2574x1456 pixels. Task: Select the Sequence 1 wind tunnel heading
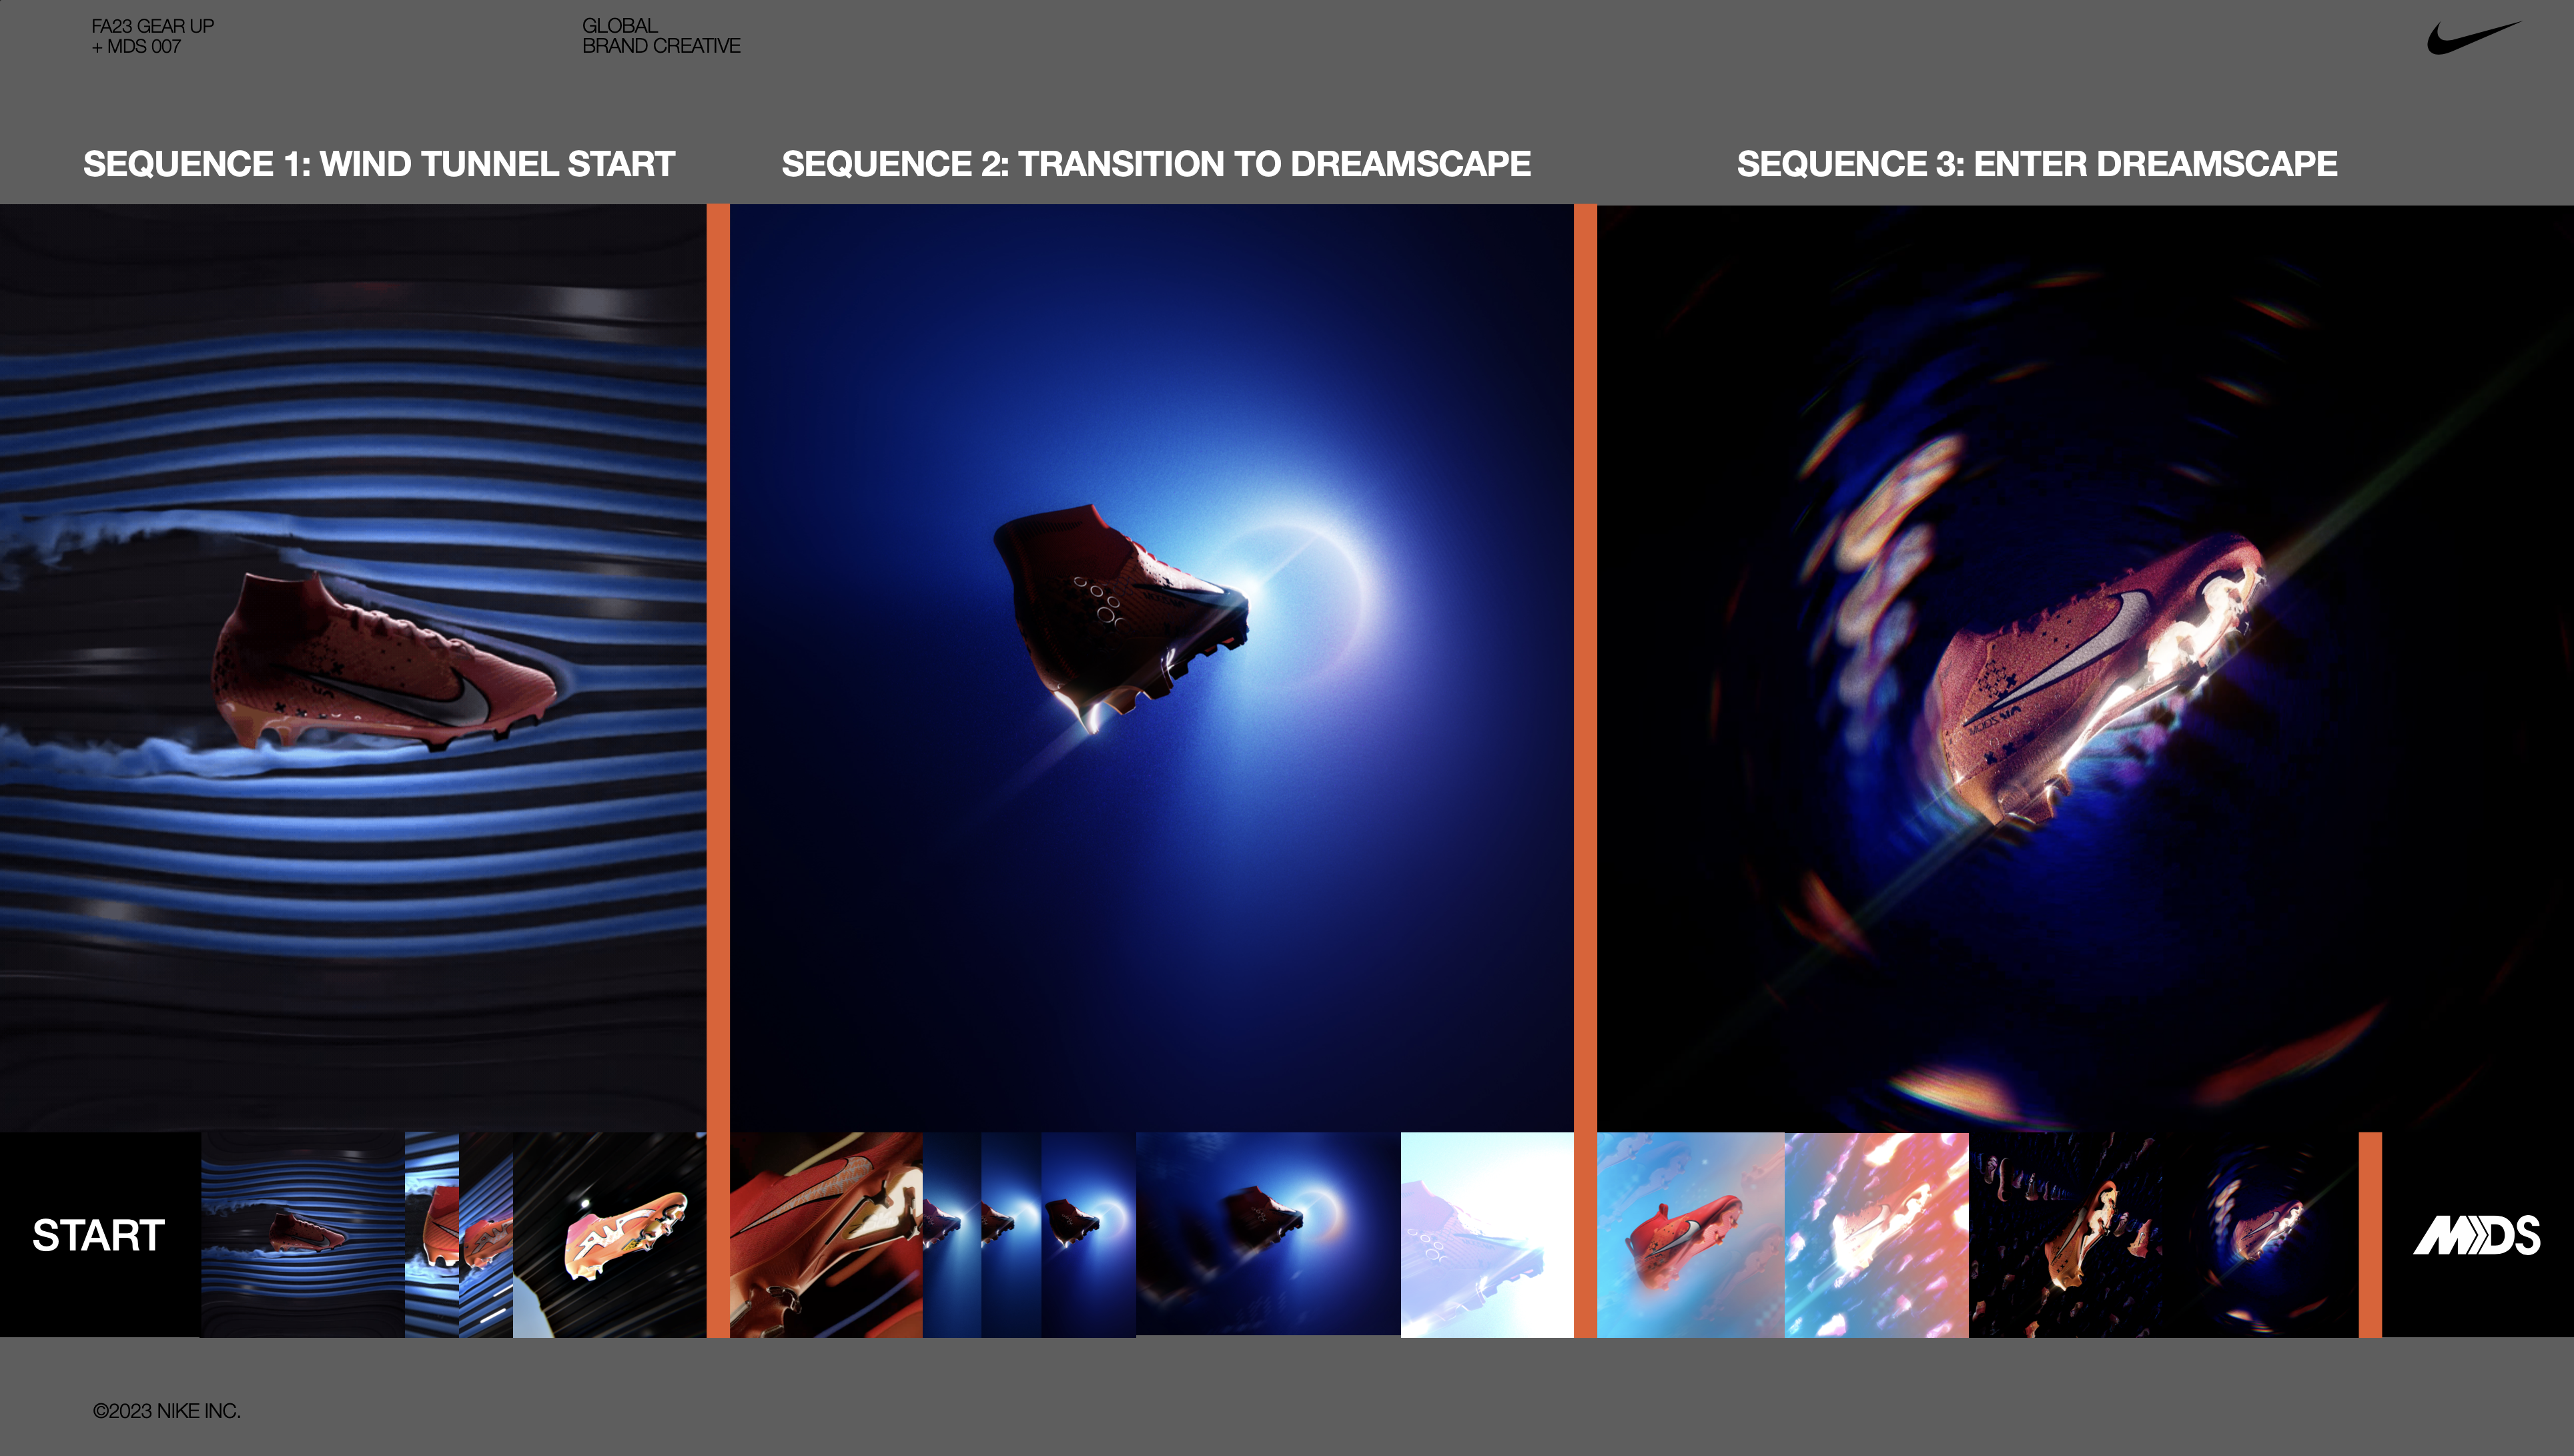[379, 164]
